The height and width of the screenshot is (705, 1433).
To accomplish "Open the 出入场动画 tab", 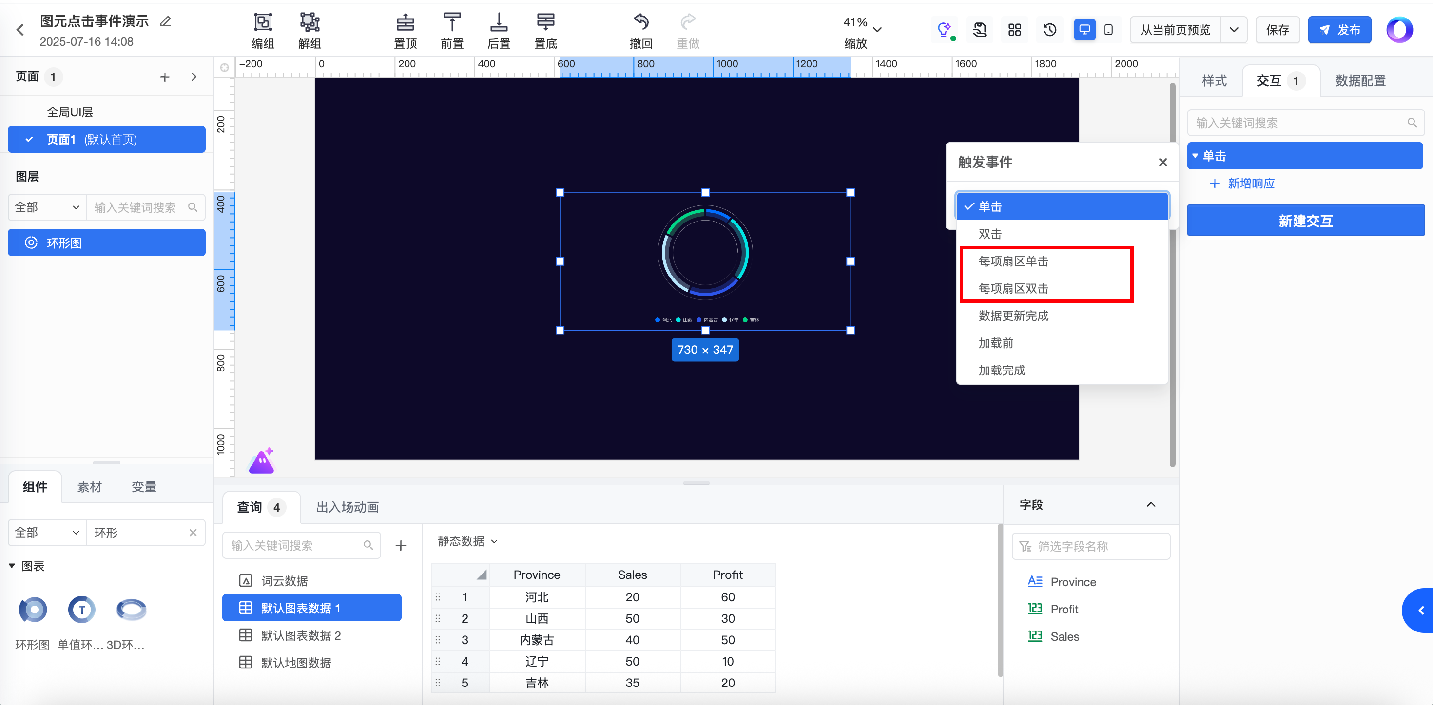I will click(347, 507).
